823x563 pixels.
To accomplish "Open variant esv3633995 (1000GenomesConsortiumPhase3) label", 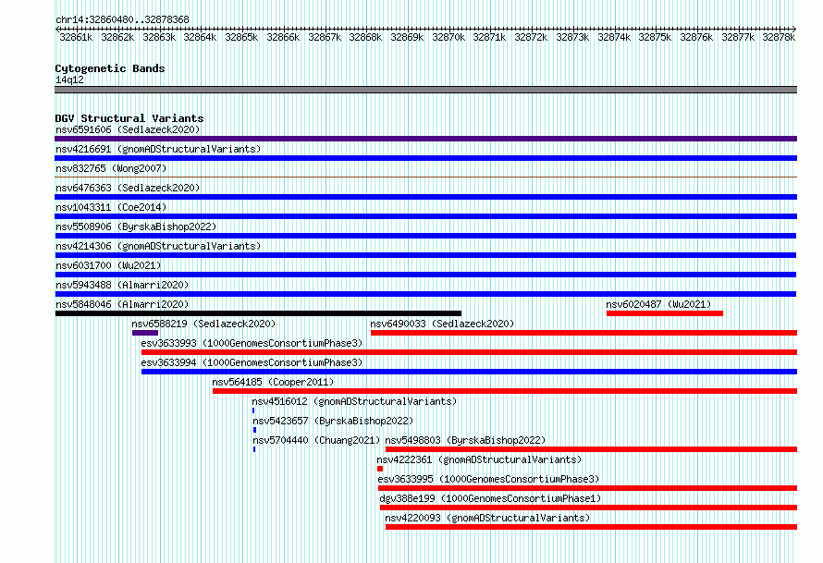I will [488, 479].
